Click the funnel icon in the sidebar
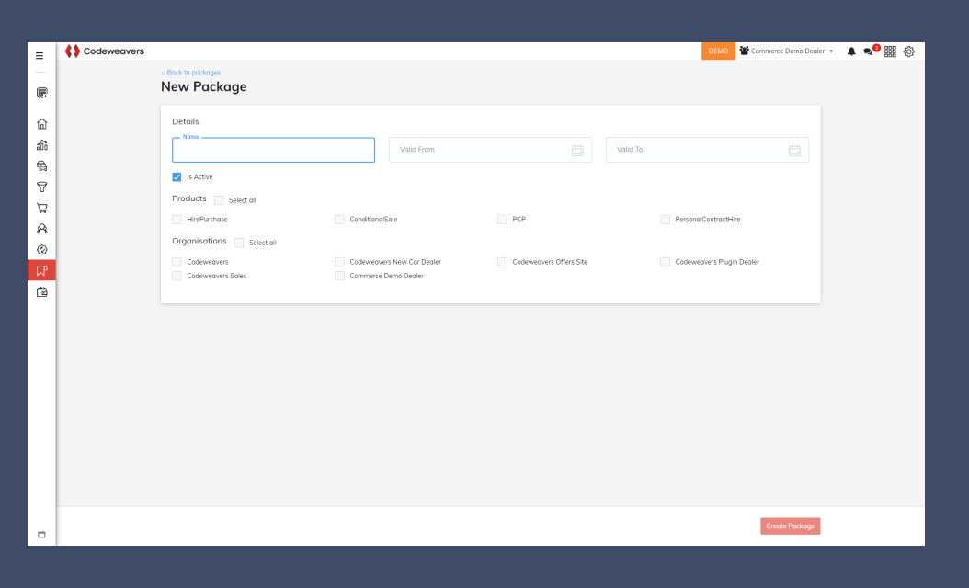 (x=42, y=187)
